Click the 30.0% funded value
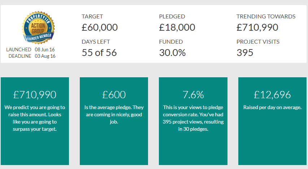 tap(172, 53)
